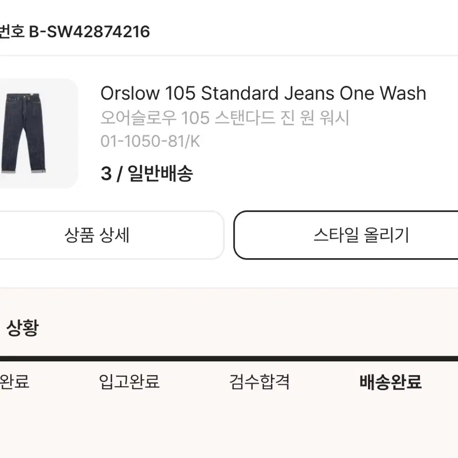Select the size 3 / 일반배송 label
Image resolution: width=458 pixels, height=458 pixels.
click(x=147, y=173)
